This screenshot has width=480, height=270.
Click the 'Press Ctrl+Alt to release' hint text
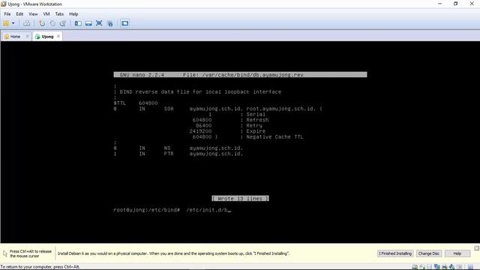pyautogui.click(x=30, y=253)
